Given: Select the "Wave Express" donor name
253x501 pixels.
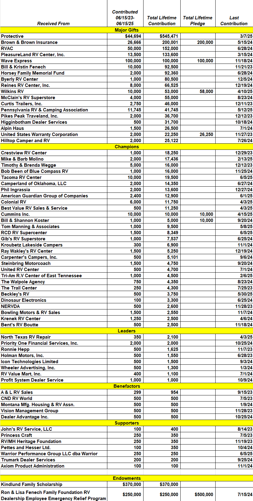Looking at the screenshot, I should tap(16, 61).
